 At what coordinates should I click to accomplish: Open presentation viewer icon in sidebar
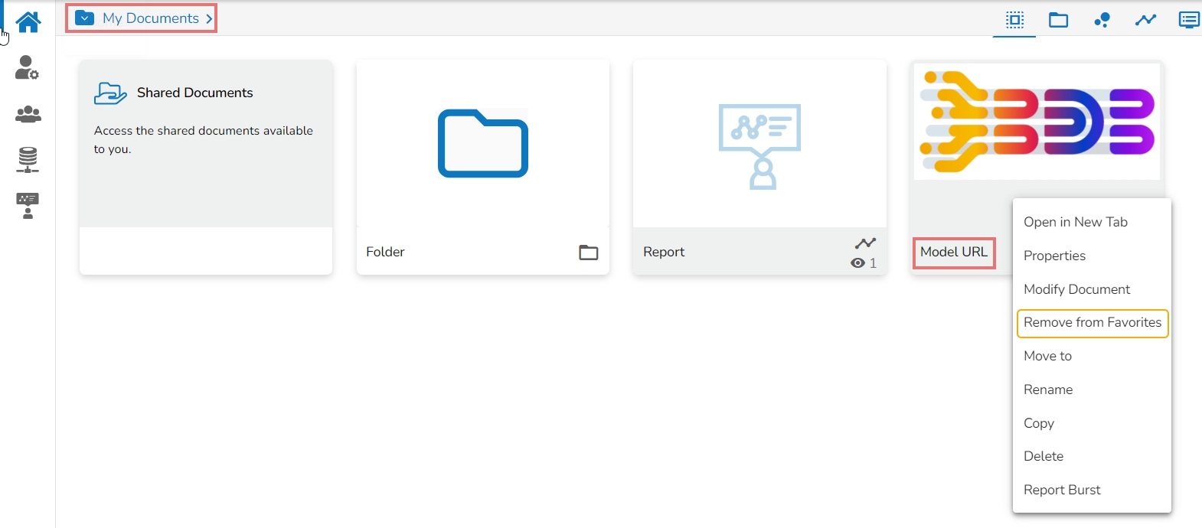[x=28, y=206]
